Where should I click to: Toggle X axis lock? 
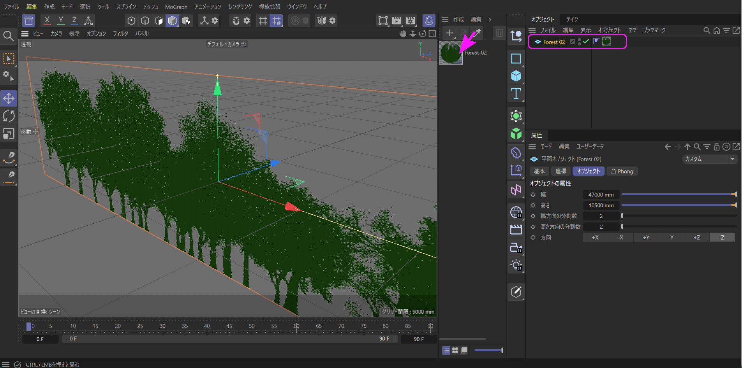[47, 20]
